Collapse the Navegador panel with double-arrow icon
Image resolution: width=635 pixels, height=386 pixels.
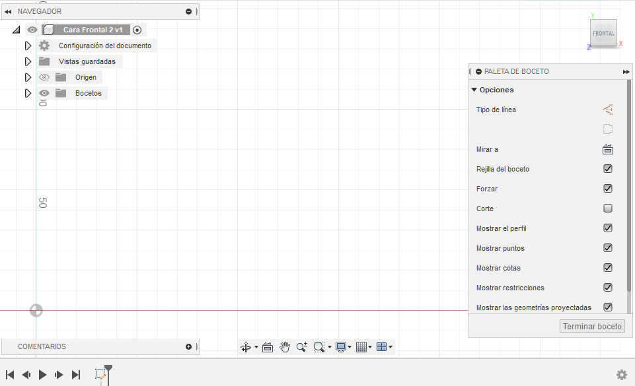click(x=8, y=12)
